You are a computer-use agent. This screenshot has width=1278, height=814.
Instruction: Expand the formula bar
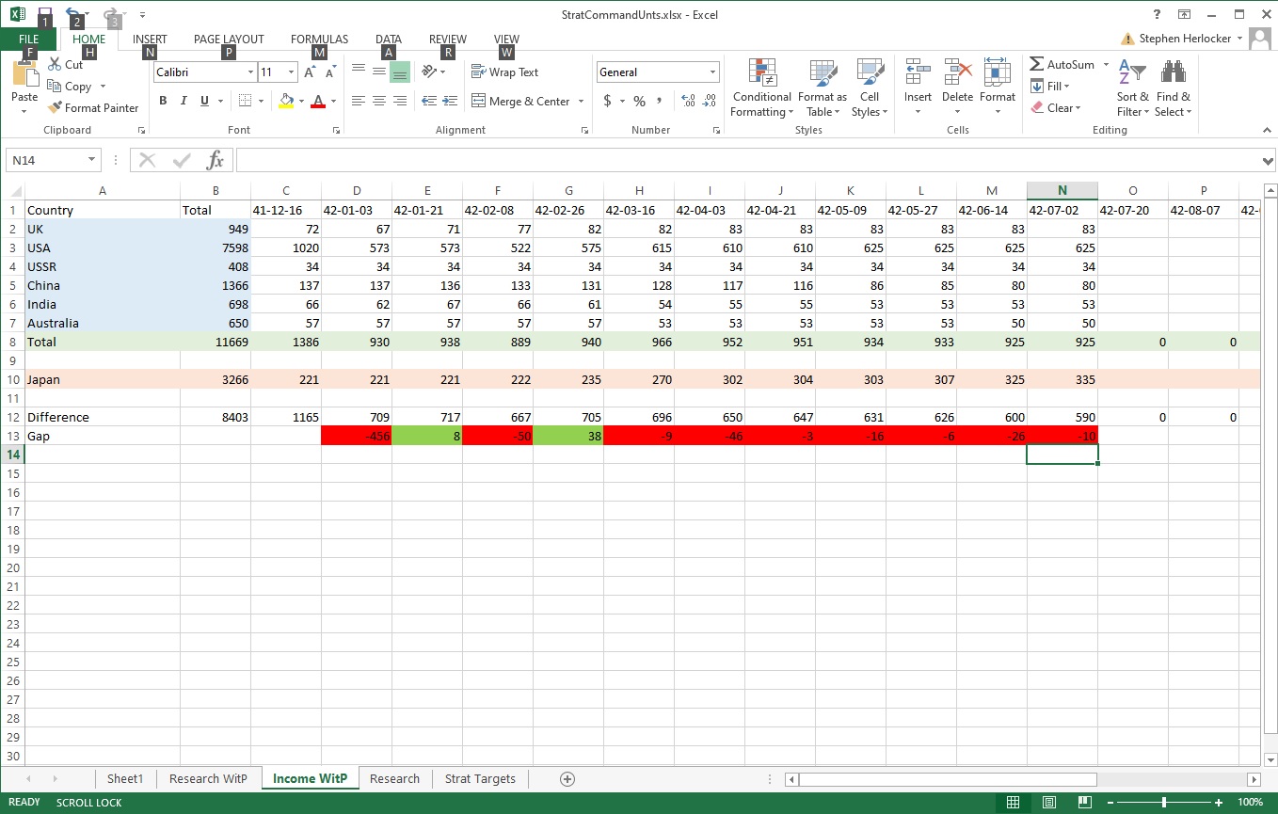coord(1268,161)
